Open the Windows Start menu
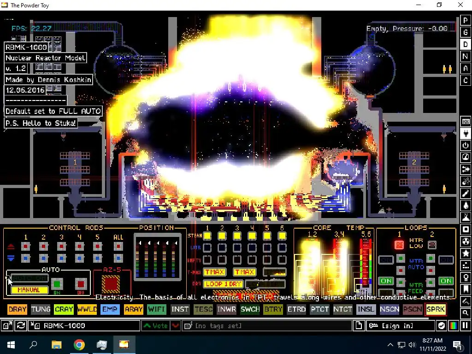The height and width of the screenshot is (354, 472). click(x=11, y=345)
